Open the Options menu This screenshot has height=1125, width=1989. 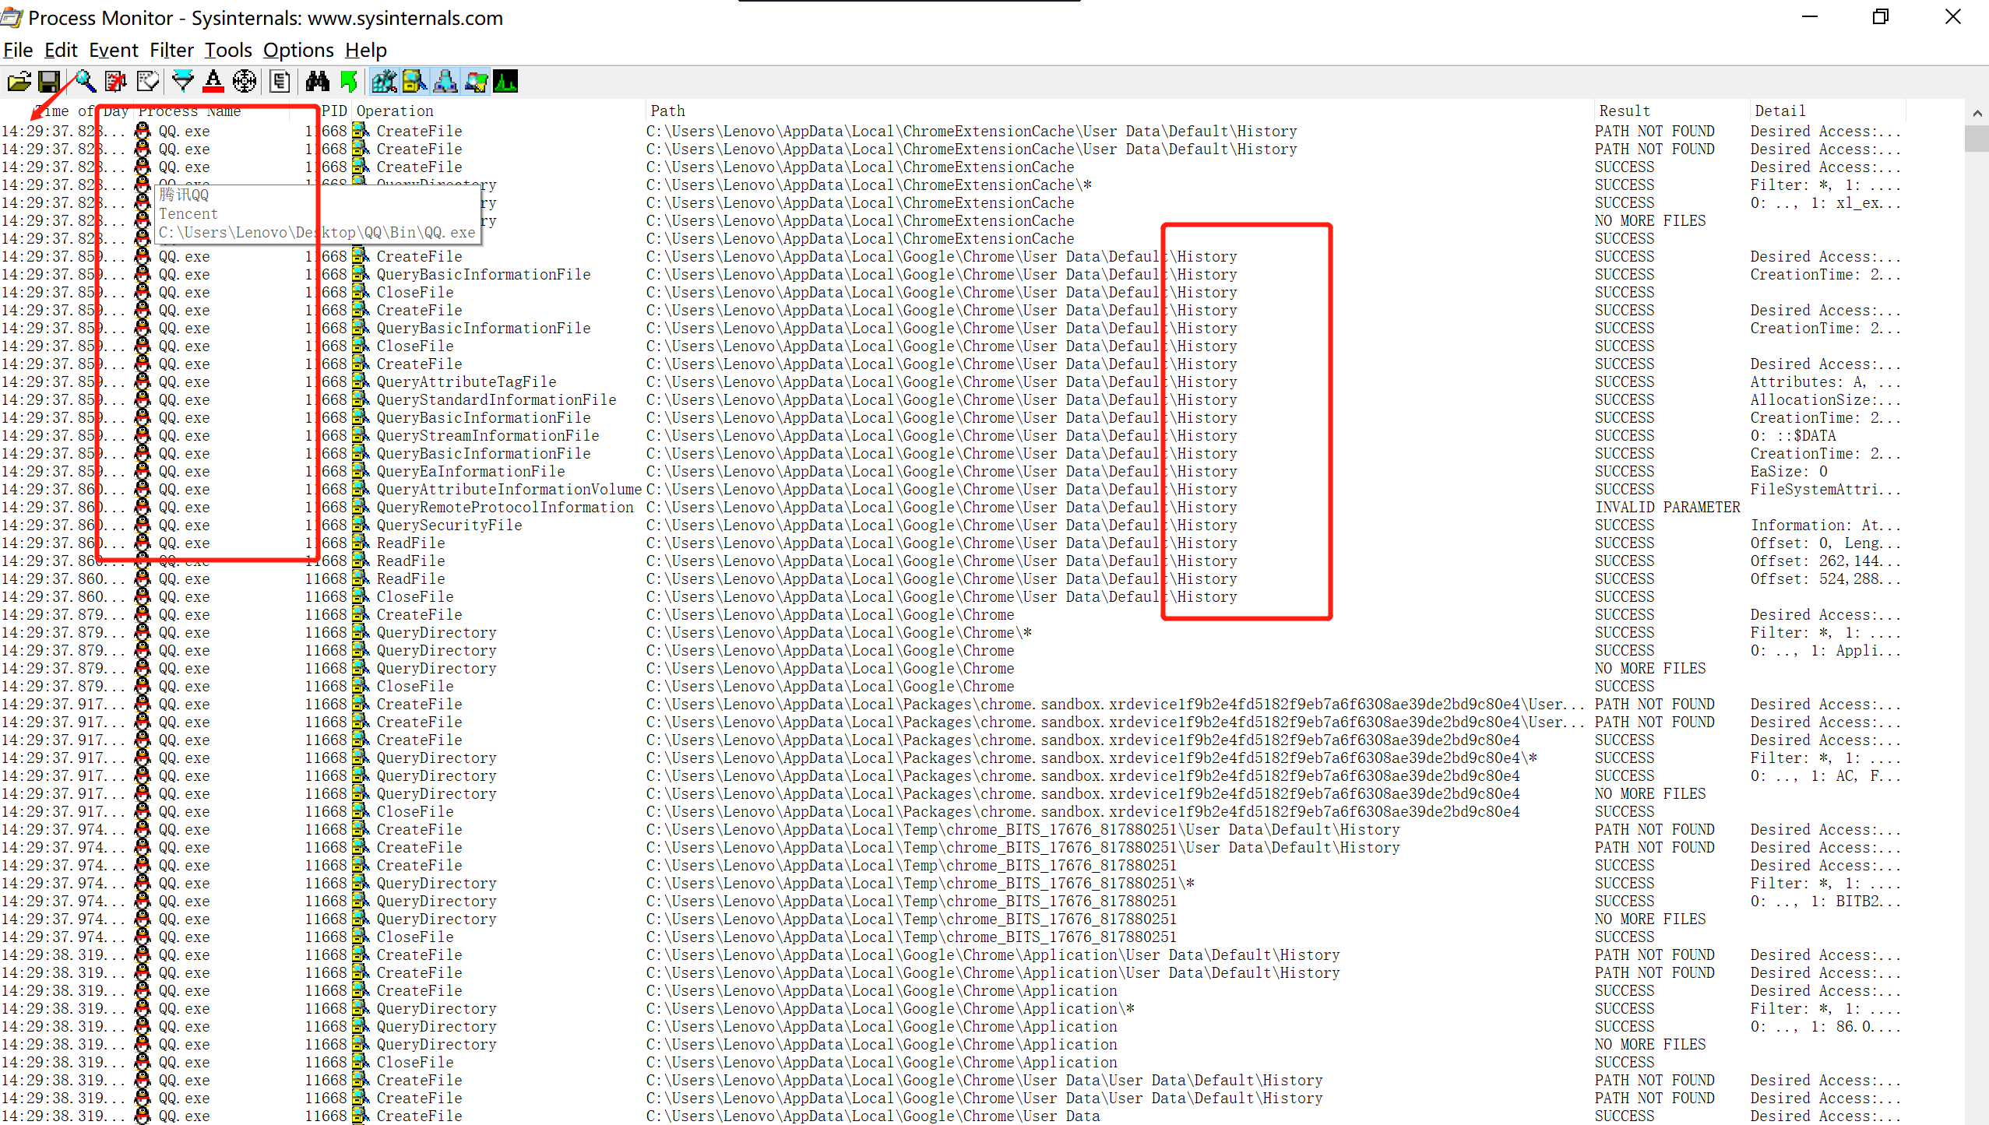pos(298,51)
